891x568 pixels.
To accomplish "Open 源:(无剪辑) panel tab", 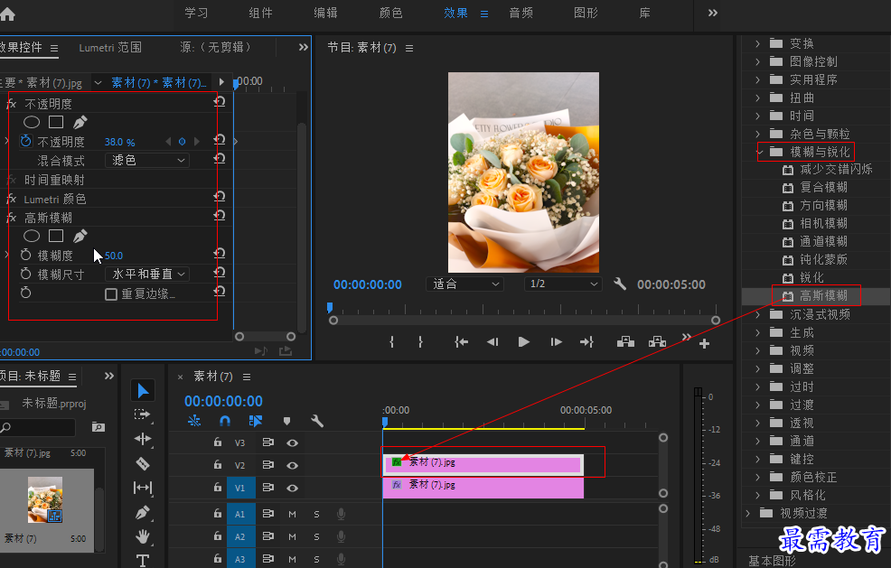I will [x=217, y=47].
